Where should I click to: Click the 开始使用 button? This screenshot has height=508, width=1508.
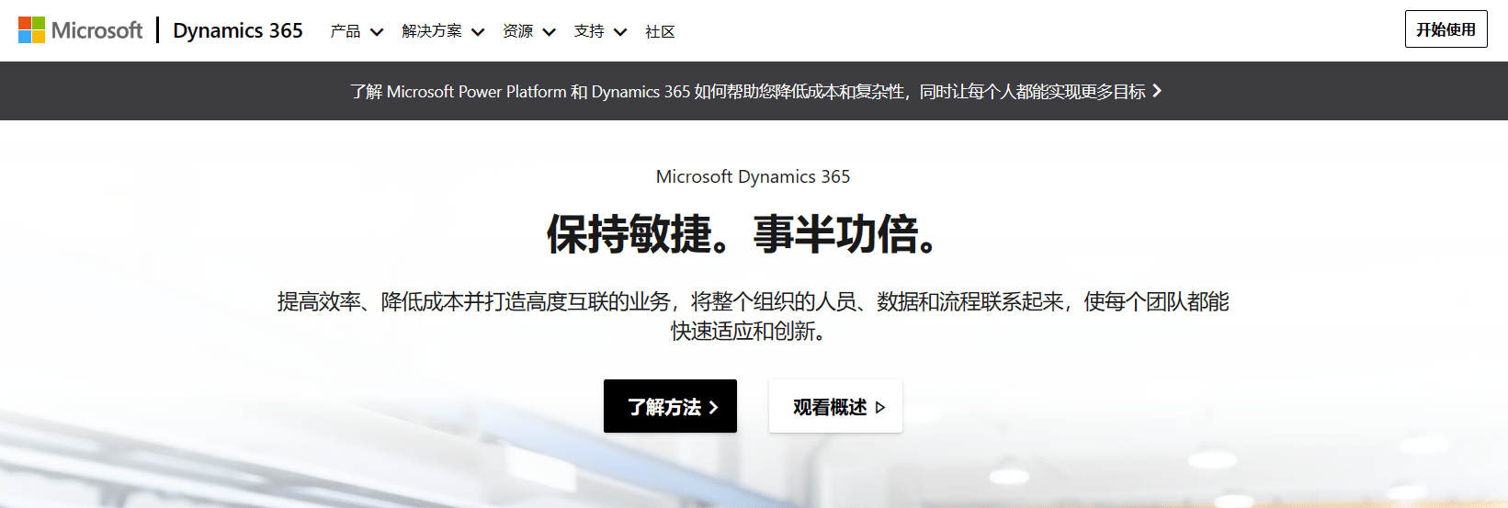click(1446, 29)
